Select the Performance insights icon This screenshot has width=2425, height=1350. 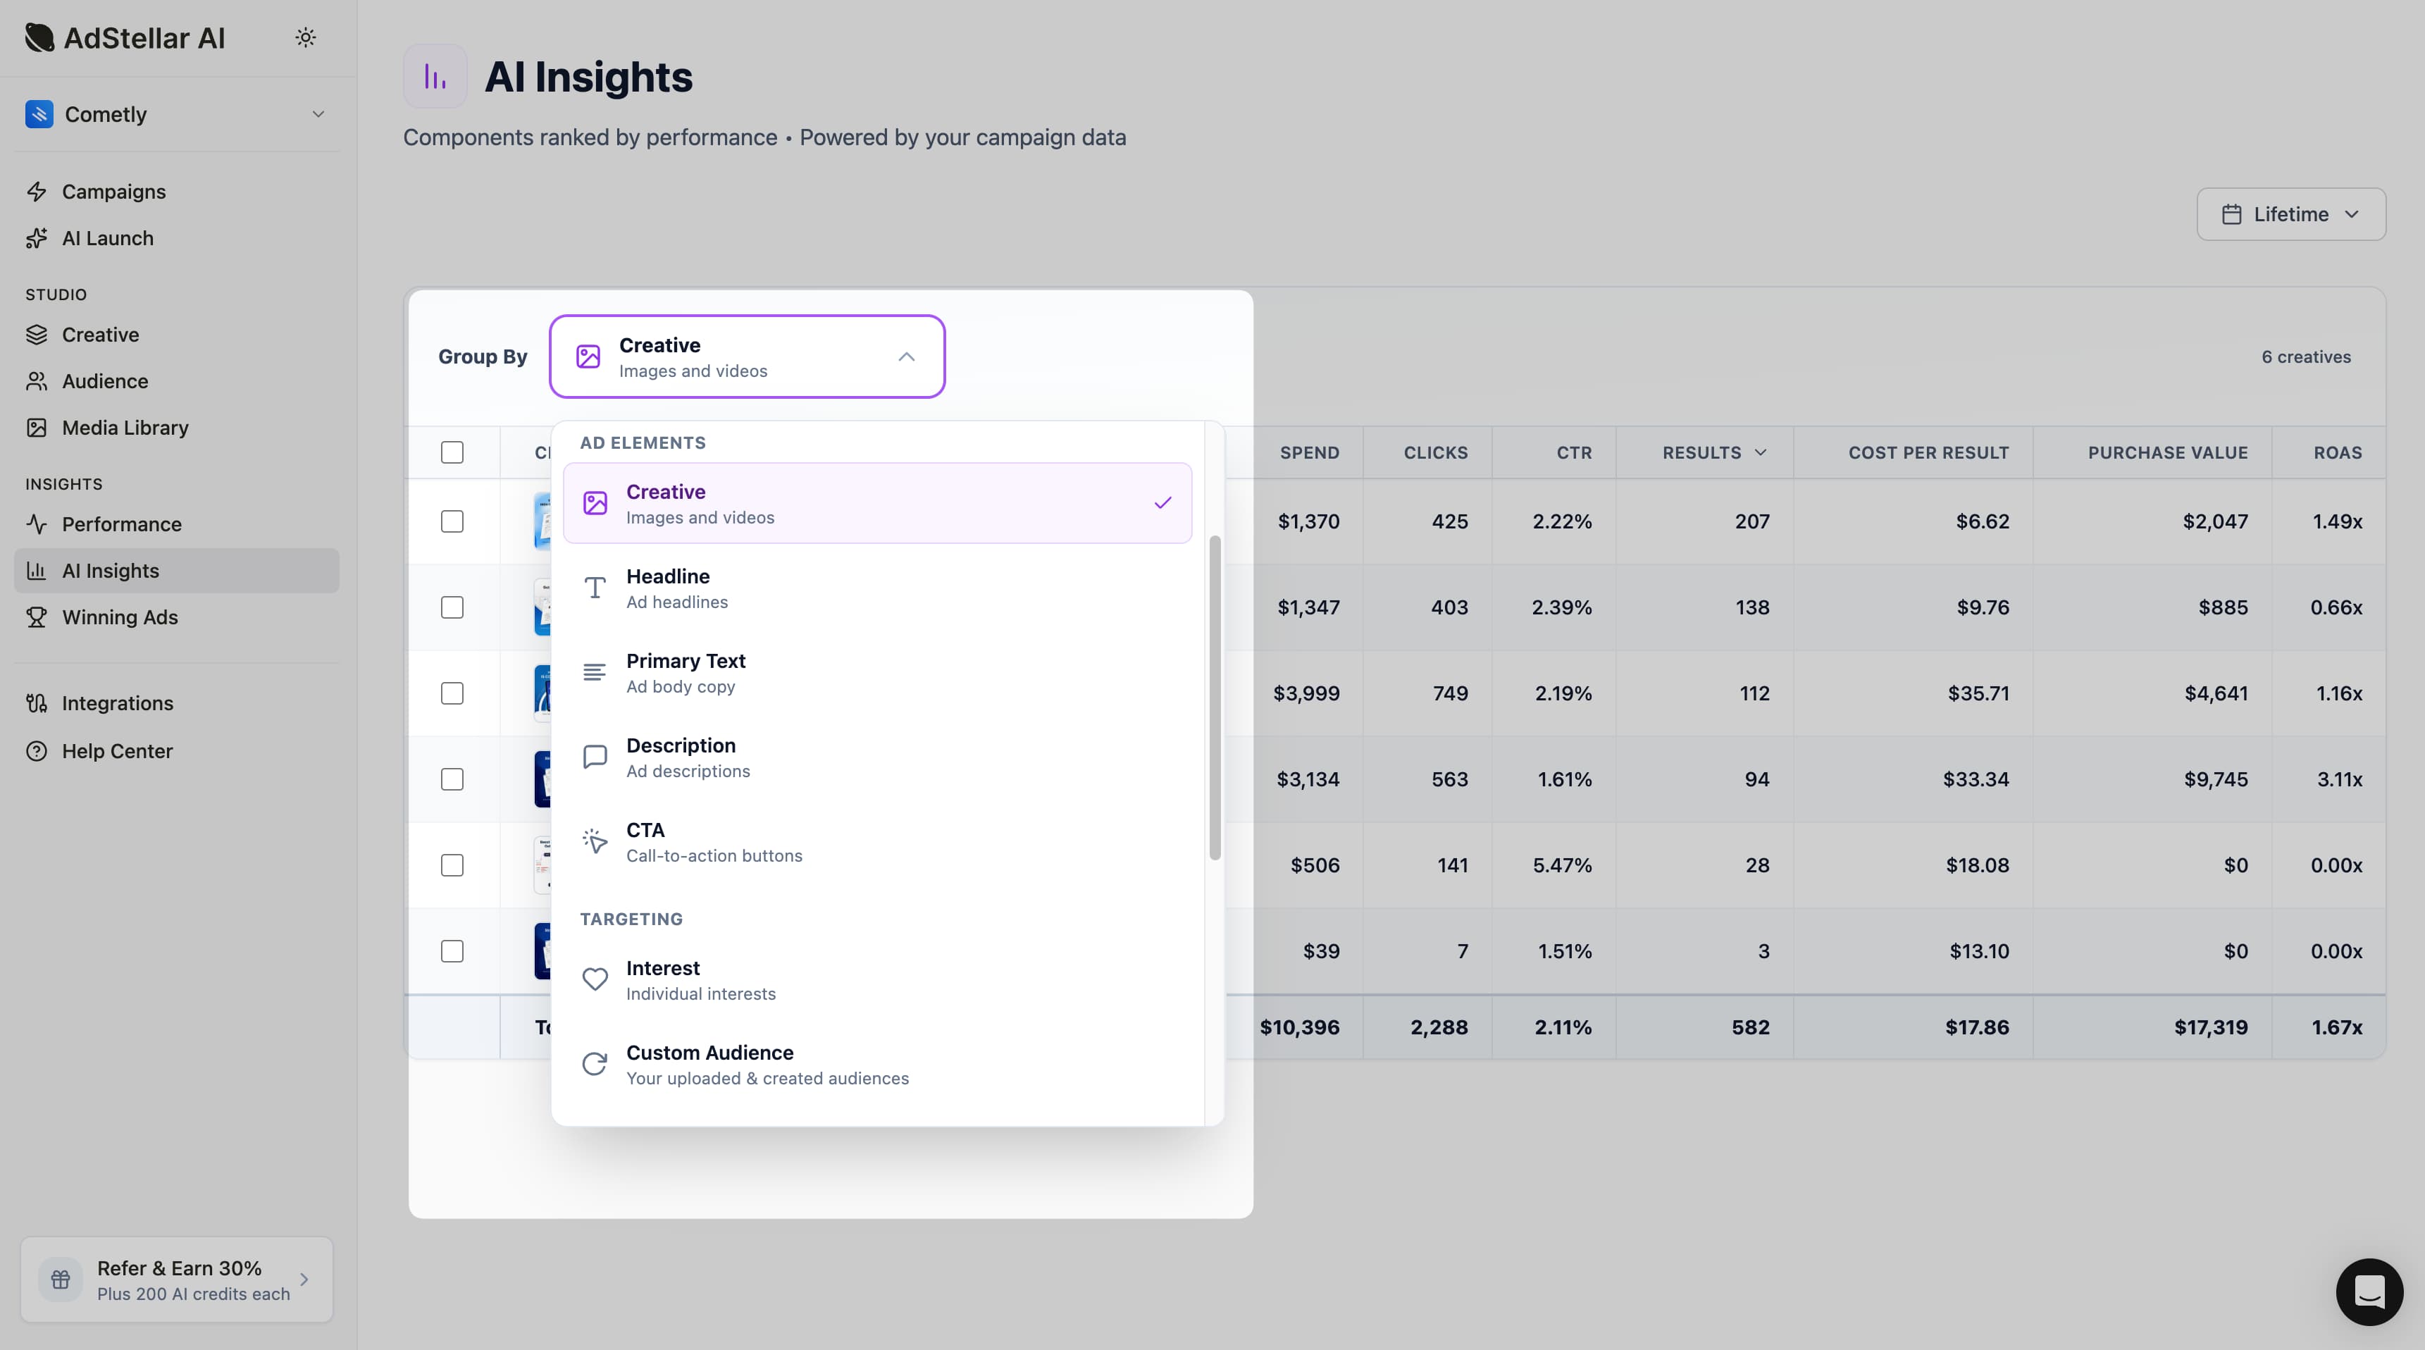click(x=37, y=524)
